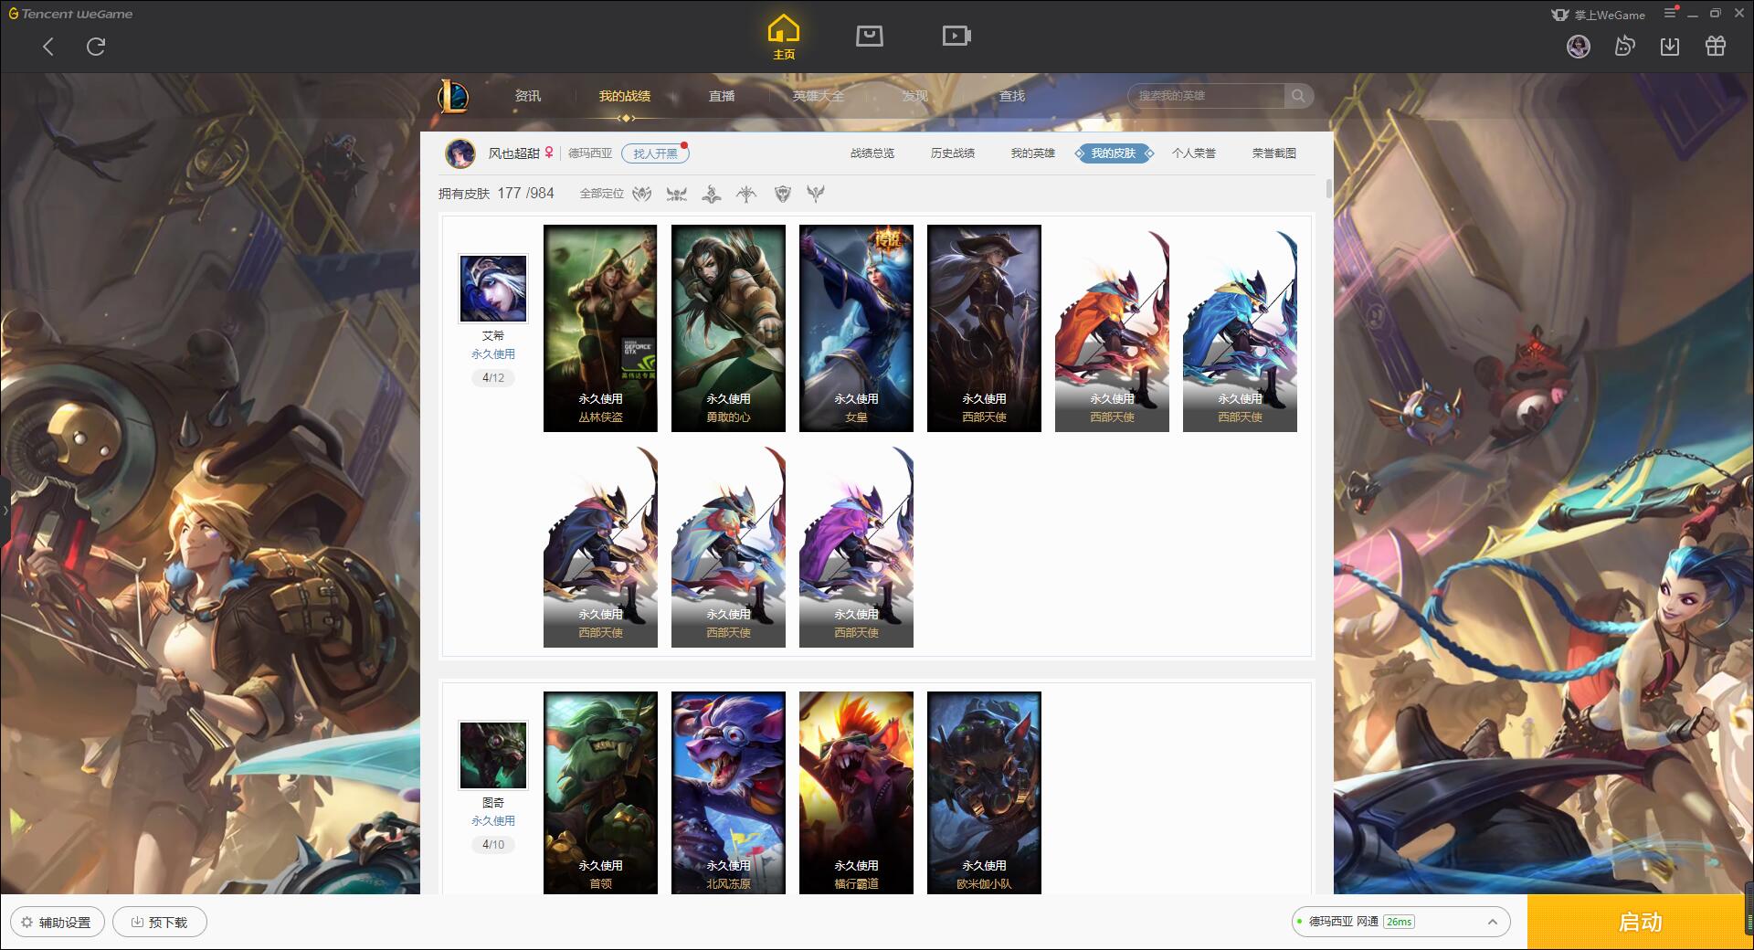Click the League of Legends logo
This screenshot has height=950, width=1754.
[454, 96]
